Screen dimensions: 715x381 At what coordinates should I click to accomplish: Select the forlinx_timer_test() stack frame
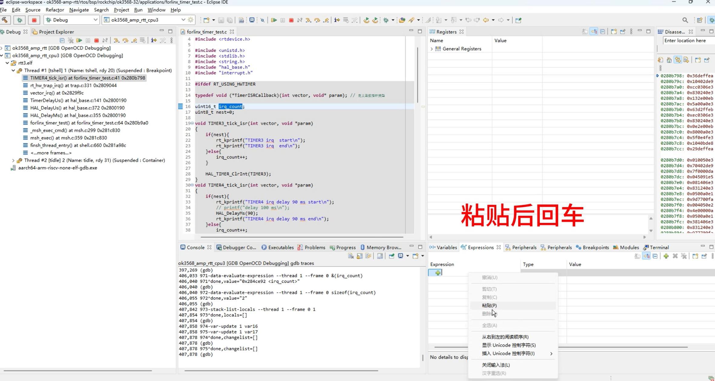click(89, 123)
